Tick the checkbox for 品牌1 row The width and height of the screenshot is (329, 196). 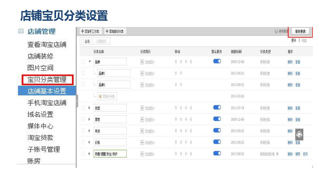83,73
